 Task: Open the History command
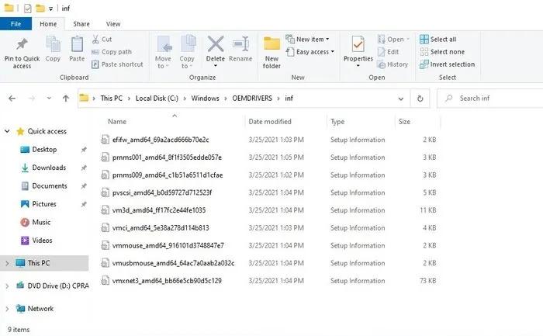[393, 64]
